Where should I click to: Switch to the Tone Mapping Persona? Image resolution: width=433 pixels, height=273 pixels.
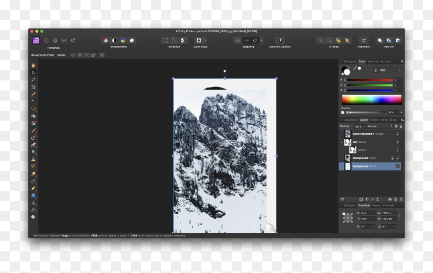pos(64,41)
